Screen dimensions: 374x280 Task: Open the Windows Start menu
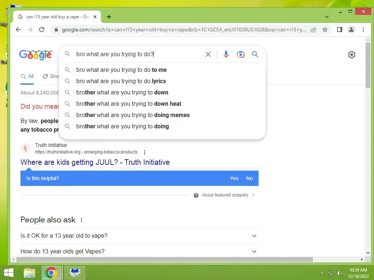tap(9, 273)
